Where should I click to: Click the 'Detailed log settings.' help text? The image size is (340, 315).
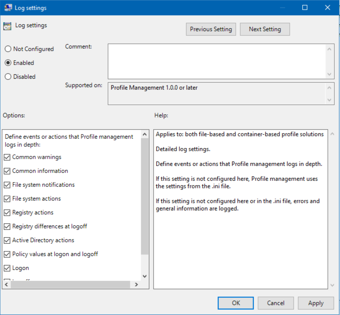[x=183, y=149]
